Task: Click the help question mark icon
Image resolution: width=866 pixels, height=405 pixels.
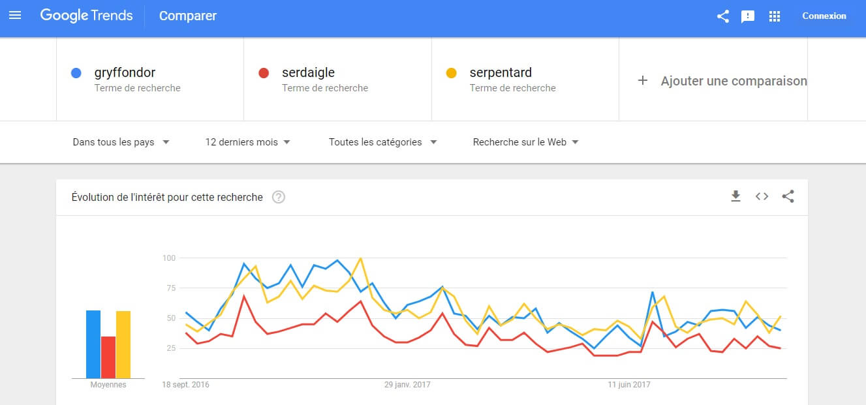Action: tap(279, 197)
